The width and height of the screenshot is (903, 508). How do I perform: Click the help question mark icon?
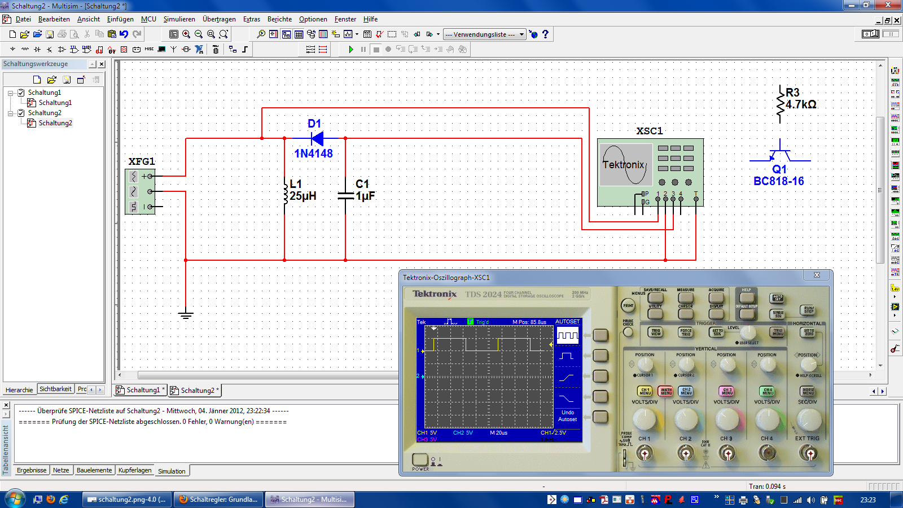click(545, 34)
